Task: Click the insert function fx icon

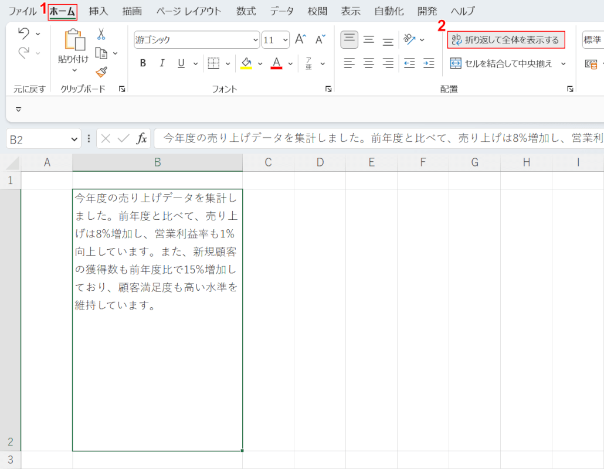Action: pos(141,138)
